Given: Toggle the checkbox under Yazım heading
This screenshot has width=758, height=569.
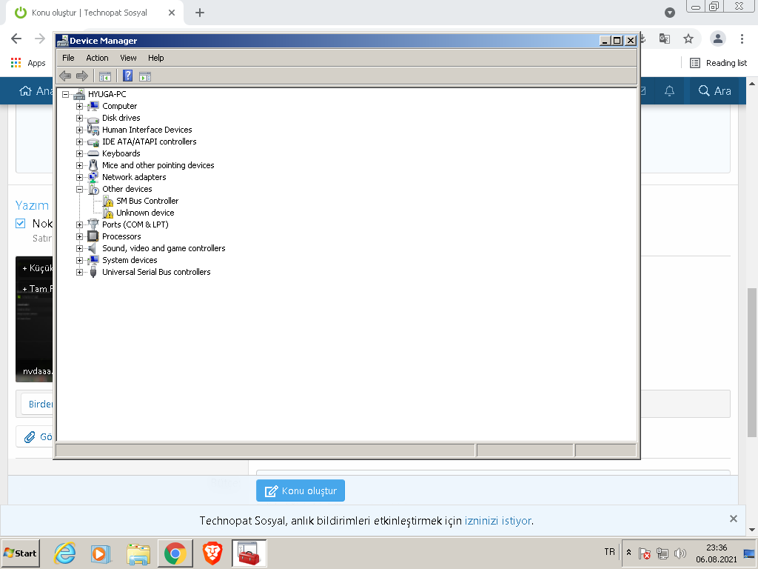Looking at the screenshot, I should click(x=20, y=223).
